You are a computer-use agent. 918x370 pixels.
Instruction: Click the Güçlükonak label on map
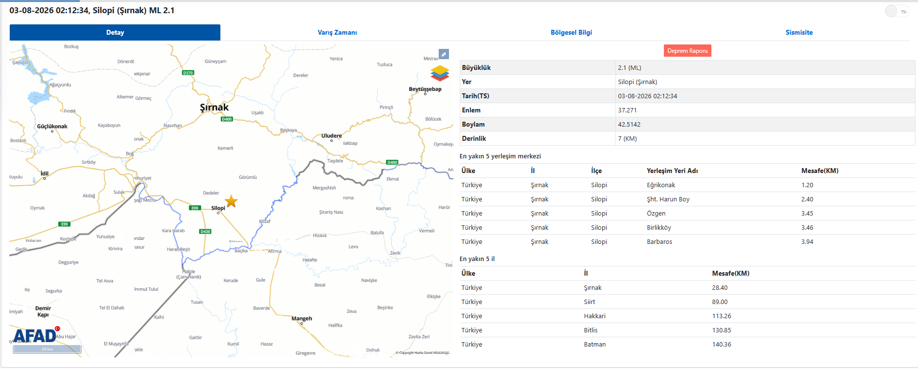(x=52, y=126)
